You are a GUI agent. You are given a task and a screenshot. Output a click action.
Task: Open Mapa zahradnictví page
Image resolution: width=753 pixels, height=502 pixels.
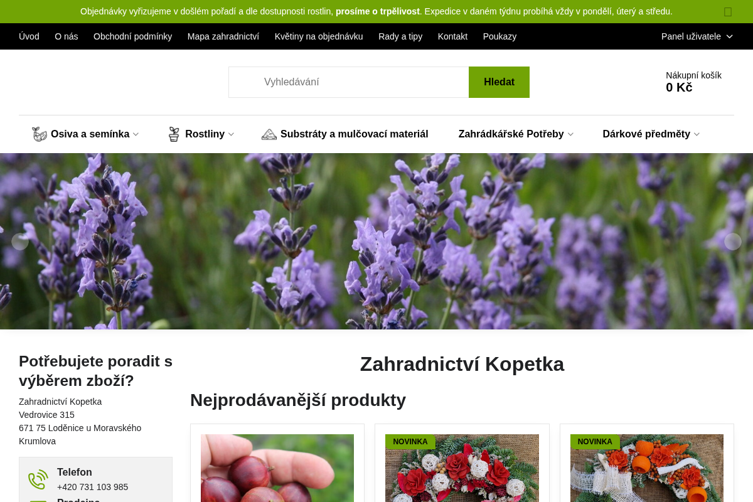(x=223, y=36)
